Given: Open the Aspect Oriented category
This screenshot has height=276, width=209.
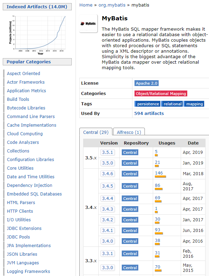Looking at the screenshot, I should coord(23,74).
